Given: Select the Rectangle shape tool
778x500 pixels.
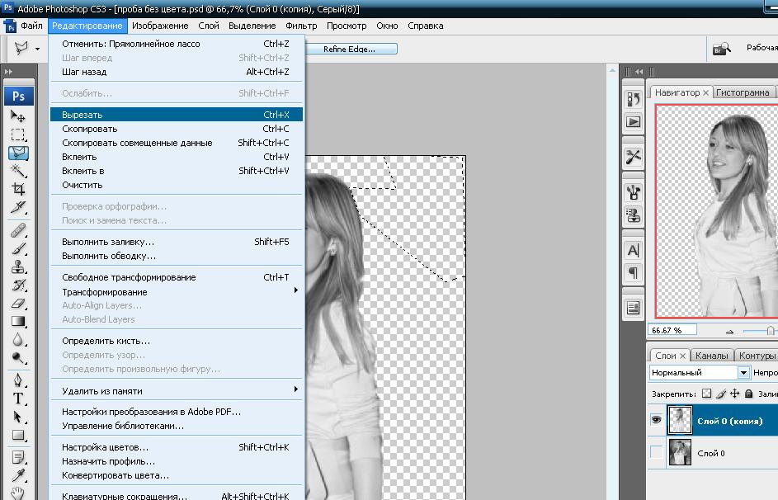Looking at the screenshot, I should pos(18,435).
